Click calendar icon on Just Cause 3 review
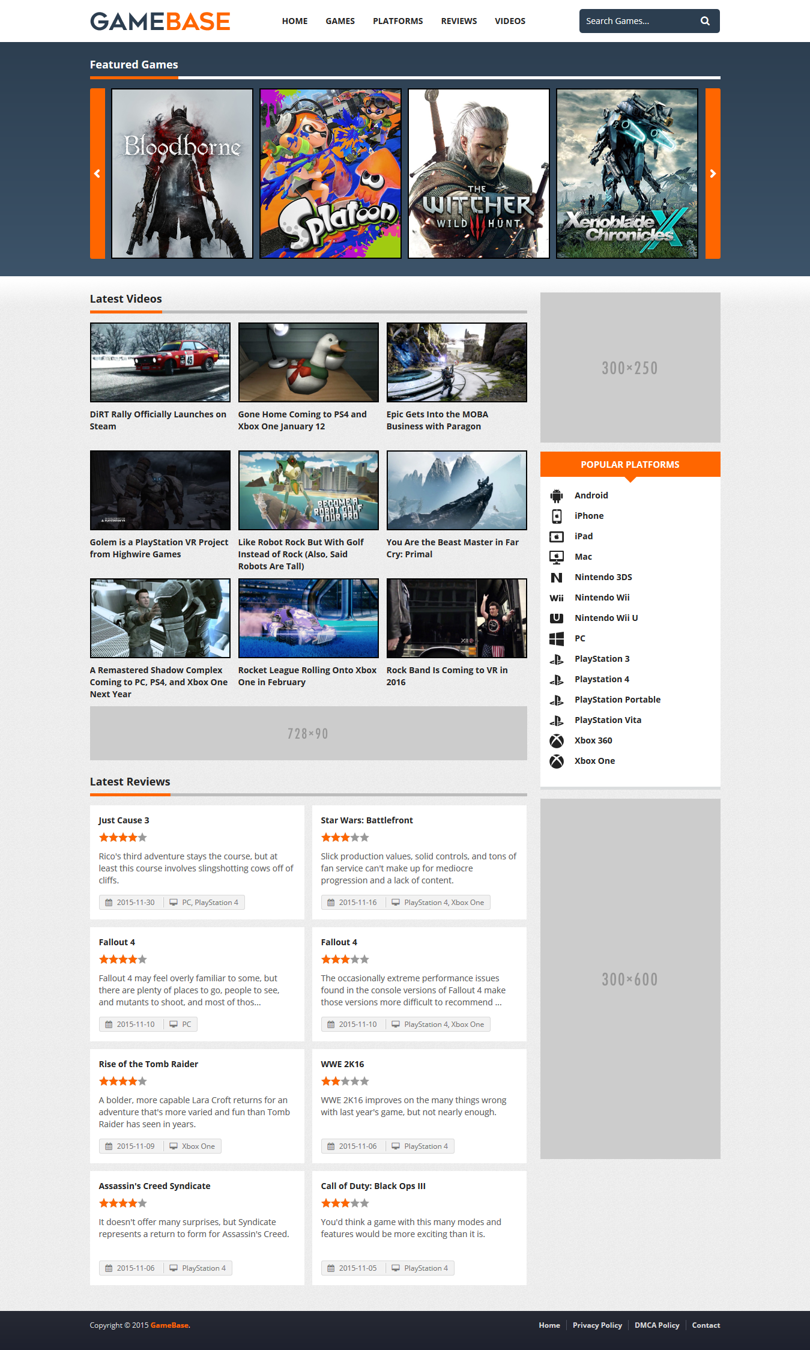Screen dimensions: 810x1350 click(109, 902)
